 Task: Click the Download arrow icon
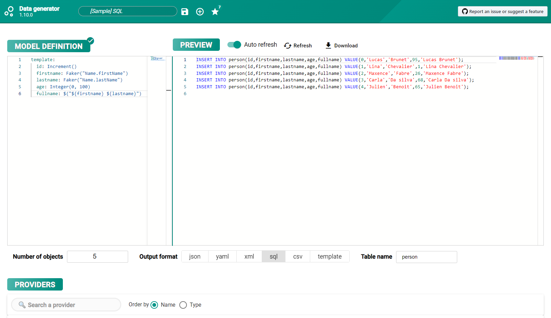tap(328, 45)
